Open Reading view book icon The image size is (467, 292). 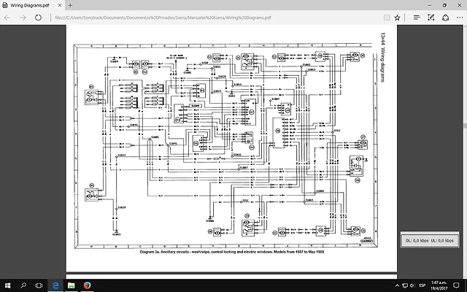coord(387,18)
